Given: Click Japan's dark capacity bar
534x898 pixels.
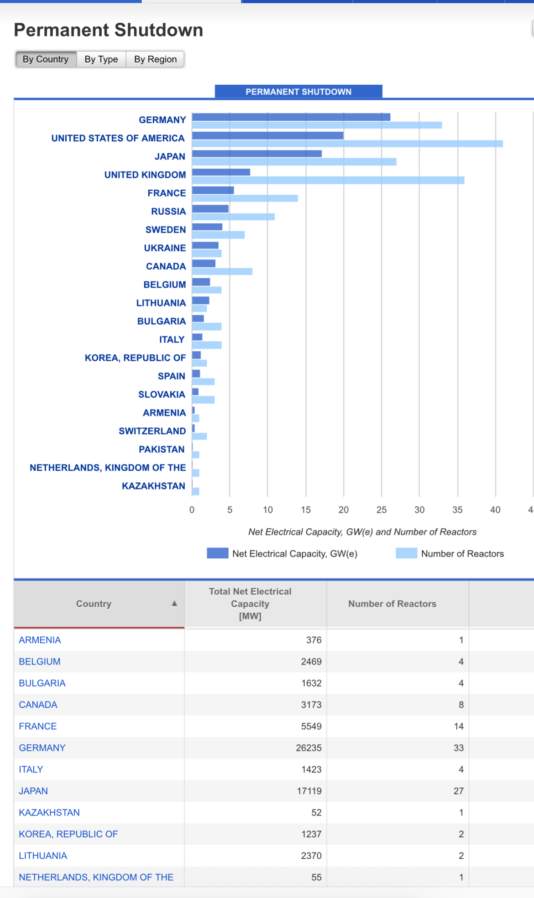Looking at the screenshot, I should 257,154.
